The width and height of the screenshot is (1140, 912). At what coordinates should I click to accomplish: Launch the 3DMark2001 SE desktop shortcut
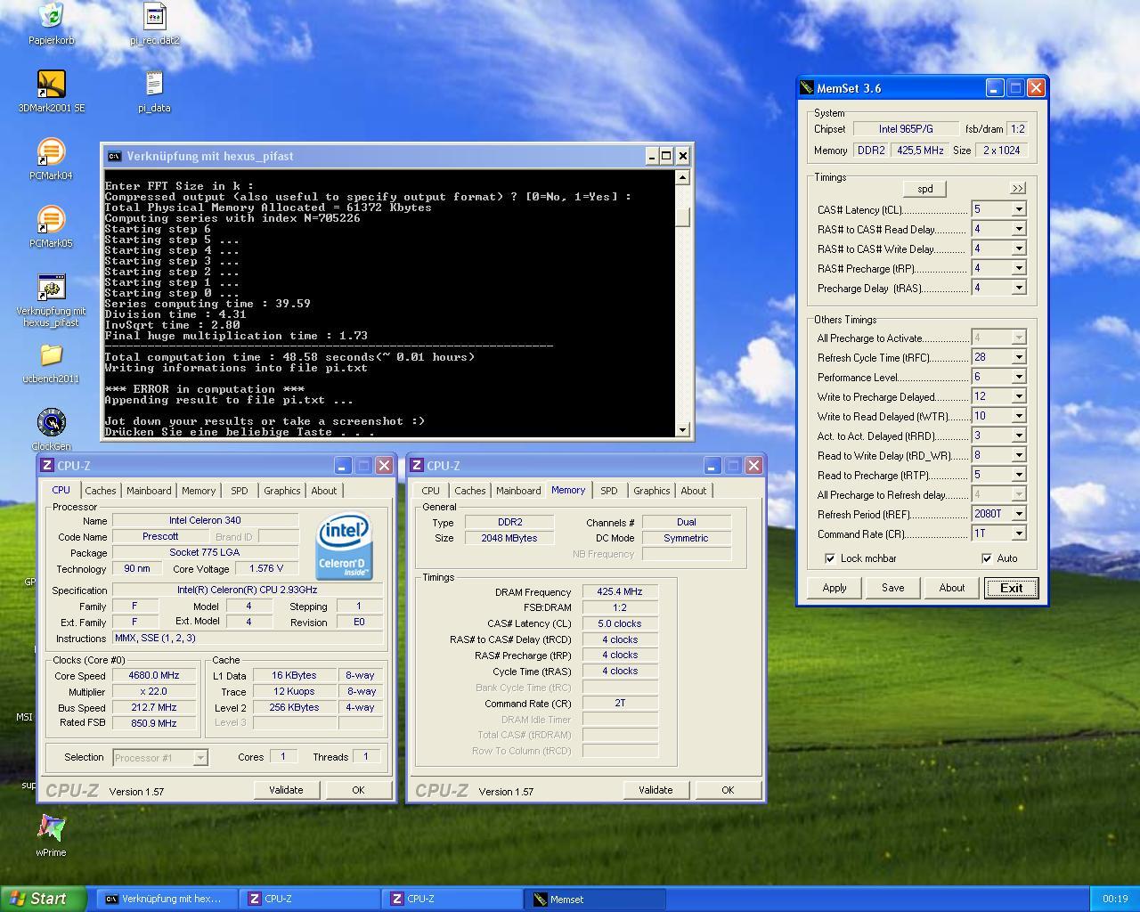[x=51, y=84]
